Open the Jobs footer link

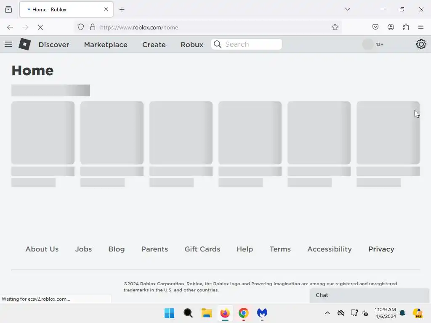pyautogui.click(x=84, y=249)
